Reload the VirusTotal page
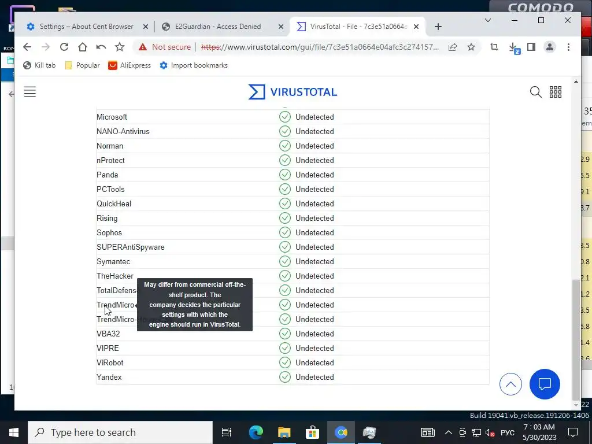 64,47
